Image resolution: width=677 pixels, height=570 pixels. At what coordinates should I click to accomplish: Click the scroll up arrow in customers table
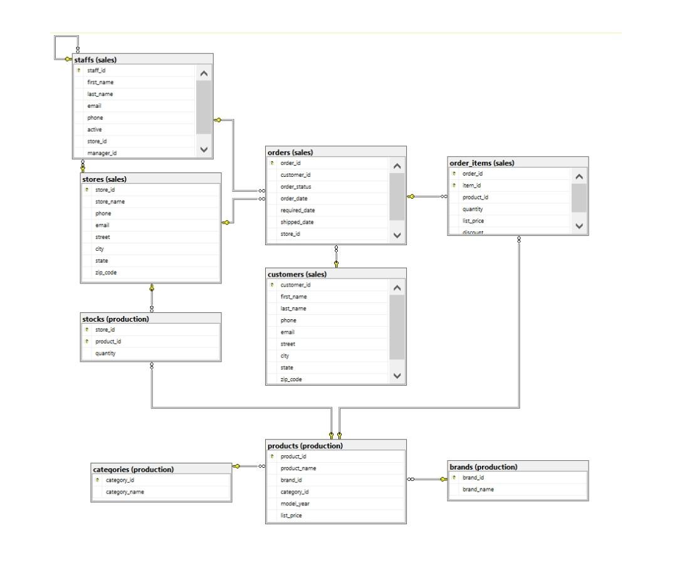click(397, 288)
